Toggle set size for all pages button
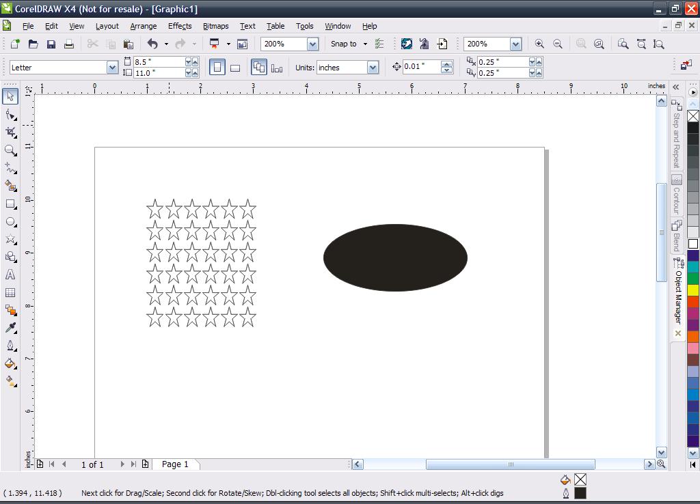Image resolution: width=700 pixels, height=504 pixels. 259,68
